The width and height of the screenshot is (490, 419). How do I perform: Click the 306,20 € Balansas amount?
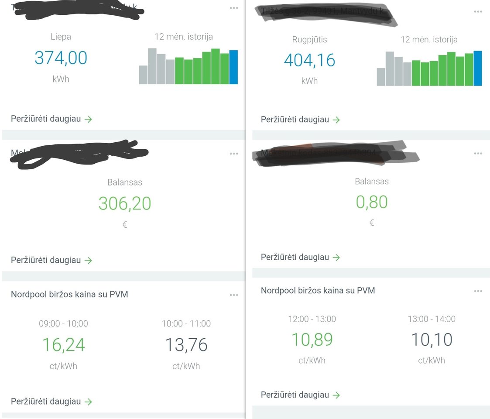(x=125, y=203)
